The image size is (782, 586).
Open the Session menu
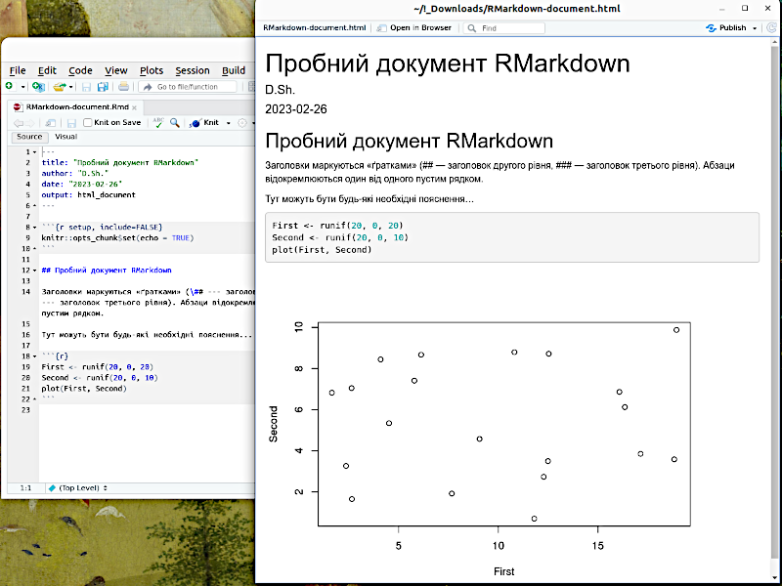point(192,70)
